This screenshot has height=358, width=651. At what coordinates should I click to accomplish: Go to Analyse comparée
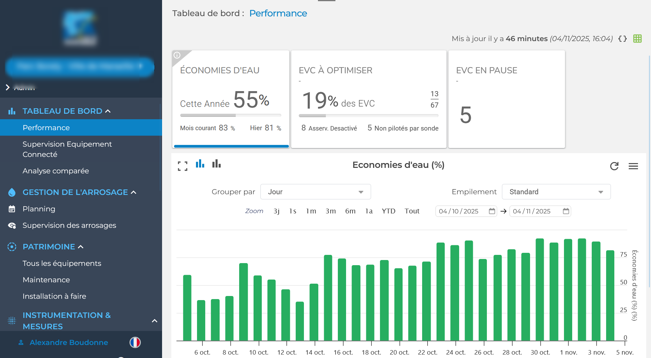56,171
